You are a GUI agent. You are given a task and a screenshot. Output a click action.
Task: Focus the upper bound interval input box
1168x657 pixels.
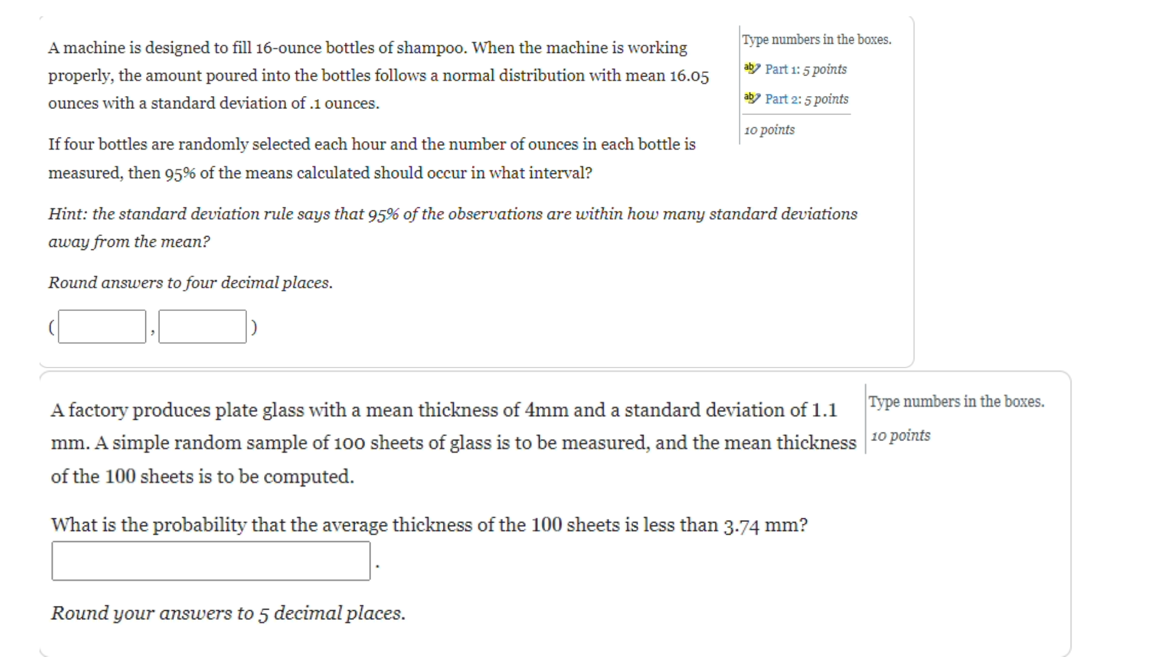pos(203,327)
